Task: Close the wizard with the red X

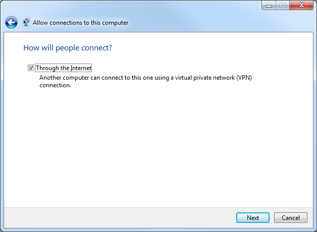Action: pyautogui.click(x=301, y=6)
